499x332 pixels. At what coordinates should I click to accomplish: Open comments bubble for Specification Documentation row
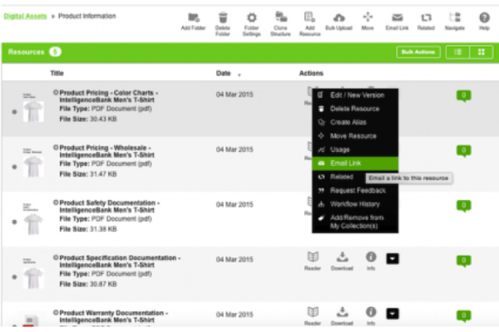[x=464, y=261]
